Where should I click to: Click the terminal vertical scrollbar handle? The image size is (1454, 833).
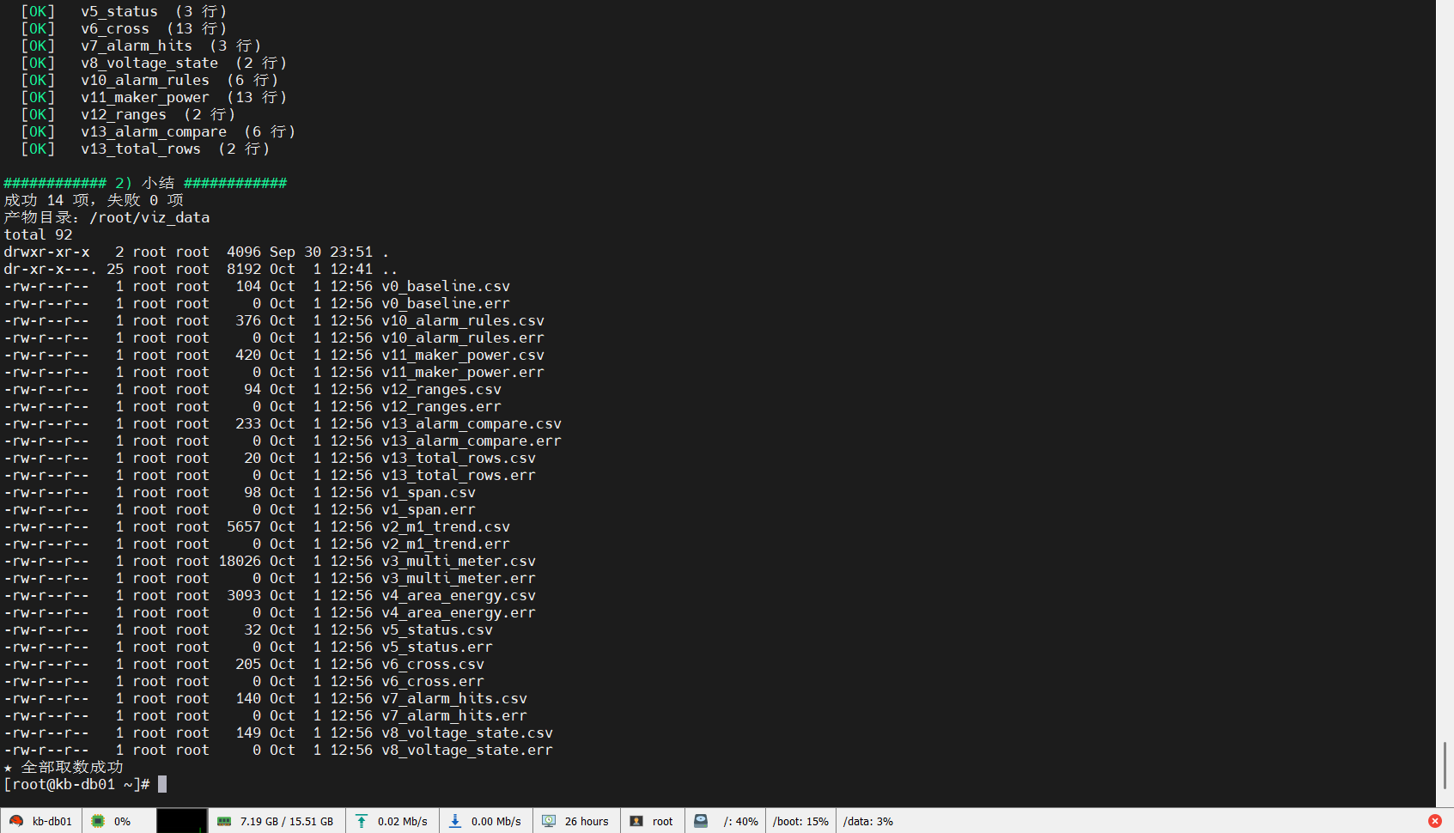point(1445,764)
